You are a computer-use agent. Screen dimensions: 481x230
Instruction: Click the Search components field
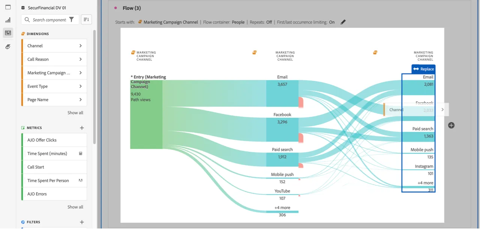tap(49, 20)
